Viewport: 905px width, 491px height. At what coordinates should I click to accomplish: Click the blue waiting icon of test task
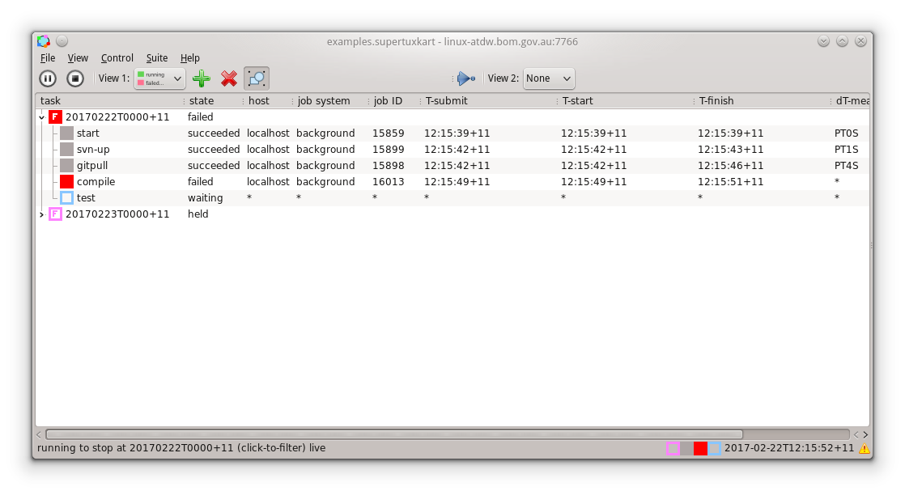click(x=67, y=198)
